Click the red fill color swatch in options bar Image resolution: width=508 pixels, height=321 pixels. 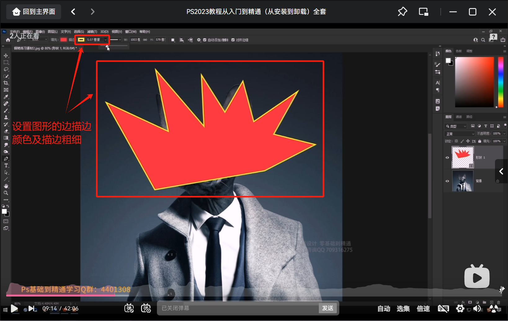pyautogui.click(x=64, y=40)
